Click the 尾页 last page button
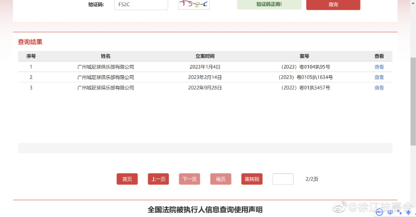This screenshot has height=217, width=416. click(x=221, y=179)
